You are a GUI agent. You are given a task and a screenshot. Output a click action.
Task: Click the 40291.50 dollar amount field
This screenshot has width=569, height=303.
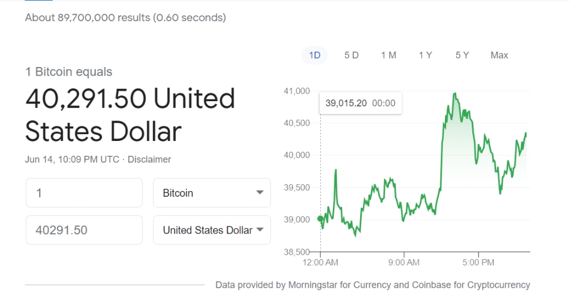click(x=84, y=230)
